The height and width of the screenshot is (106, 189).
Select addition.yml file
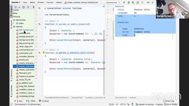pyautogui.click(x=25, y=33)
